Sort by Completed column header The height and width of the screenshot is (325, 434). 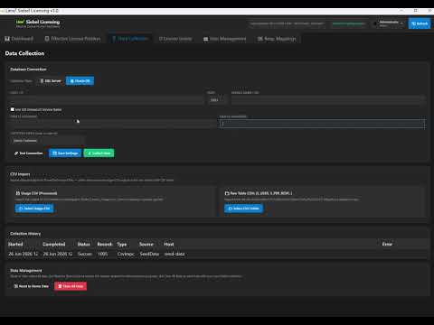54,244
